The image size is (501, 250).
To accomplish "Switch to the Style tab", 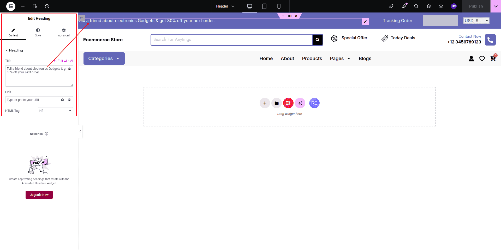I will (x=38, y=33).
